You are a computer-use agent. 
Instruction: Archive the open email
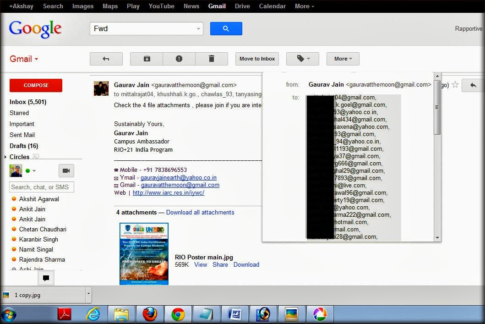pyautogui.click(x=146, y=59)
